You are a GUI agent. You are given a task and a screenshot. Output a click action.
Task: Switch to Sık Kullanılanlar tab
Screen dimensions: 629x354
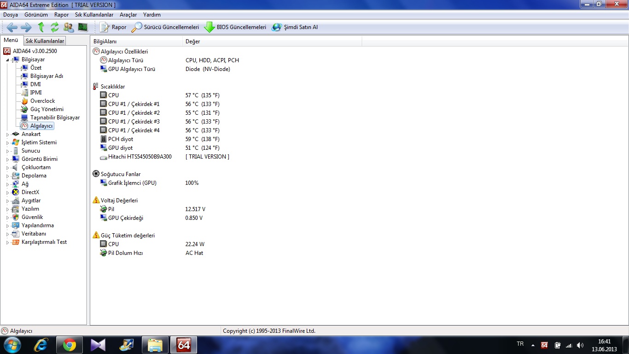(x=45, y=41)
